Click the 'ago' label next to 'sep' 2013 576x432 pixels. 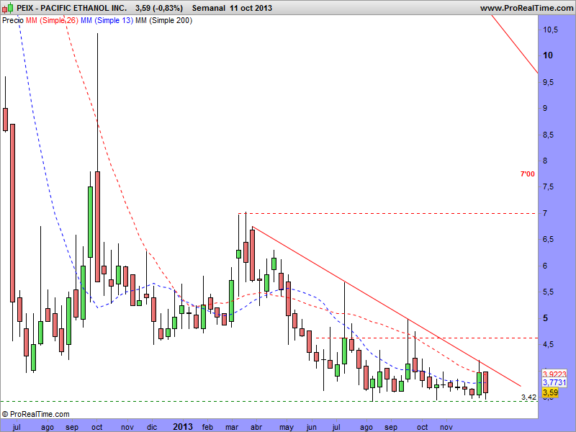coord(366,428)
